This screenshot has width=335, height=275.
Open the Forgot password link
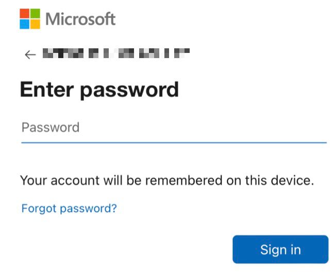point(69,208)
